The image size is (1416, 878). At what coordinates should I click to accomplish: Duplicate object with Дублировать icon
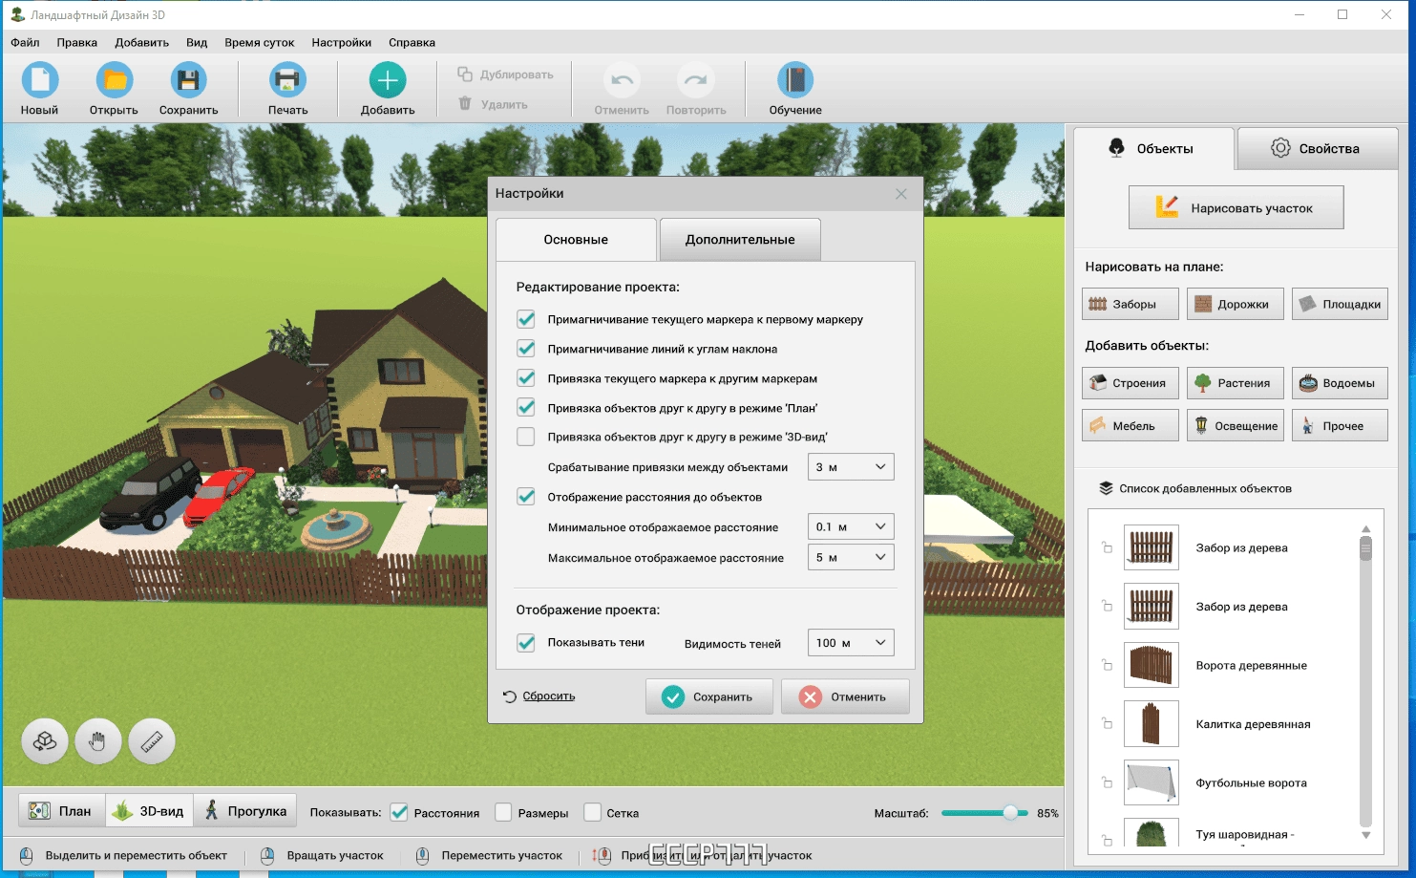coord(465,74)
